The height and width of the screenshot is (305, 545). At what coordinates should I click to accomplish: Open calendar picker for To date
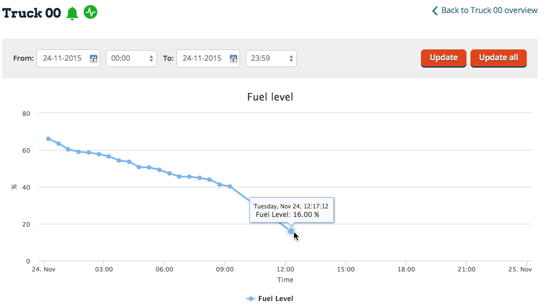point(233,59)
